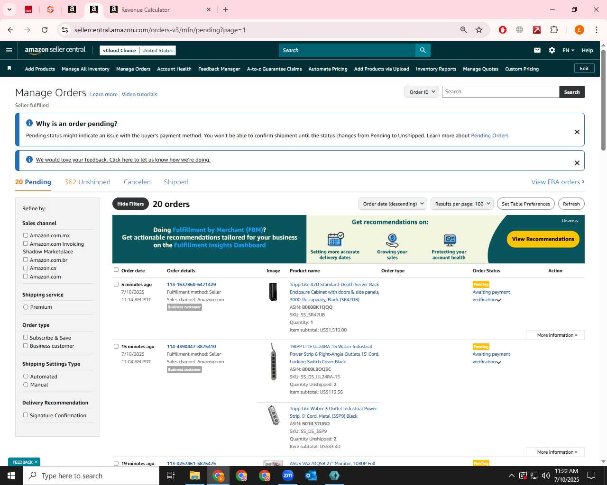
Task: Click the bookmark flag icon in nav bar
Action: click(x=9, y=69)
